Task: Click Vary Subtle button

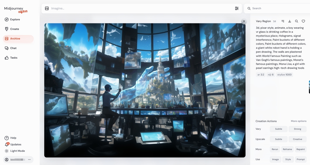Action: point(278,129)
